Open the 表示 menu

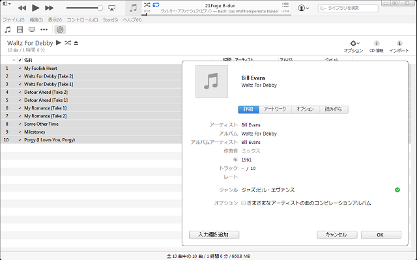pyautogui.click(x=55, y=20)
